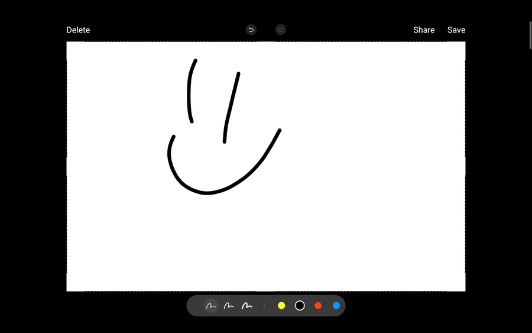Choose the black color swatch
532x333 pixels.
pos(300,306)
